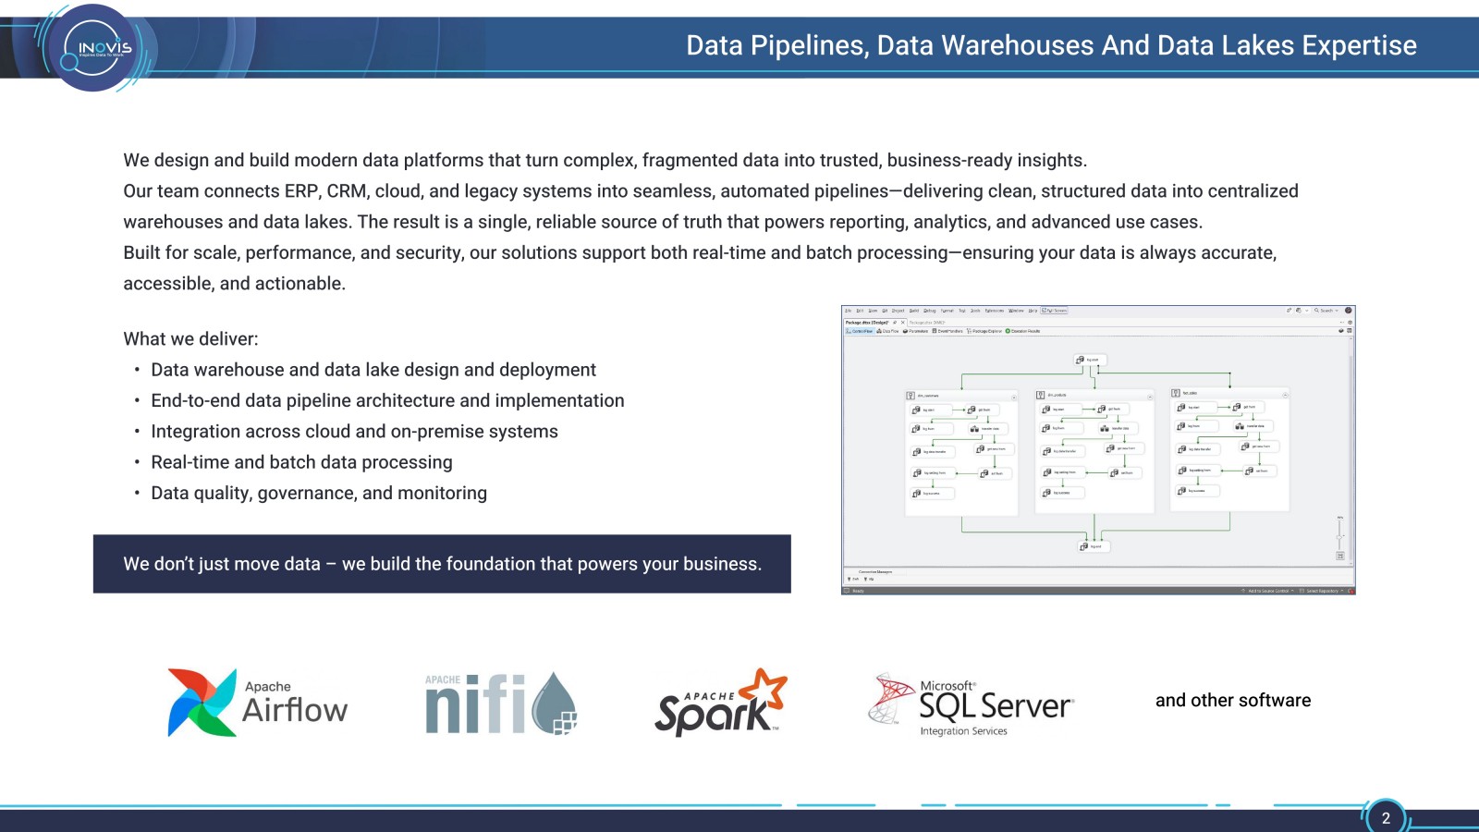Select 'get from' task in dim_customers container
Image resolution: width=1479 pixels, height=832 pixels.
point(982,410)
